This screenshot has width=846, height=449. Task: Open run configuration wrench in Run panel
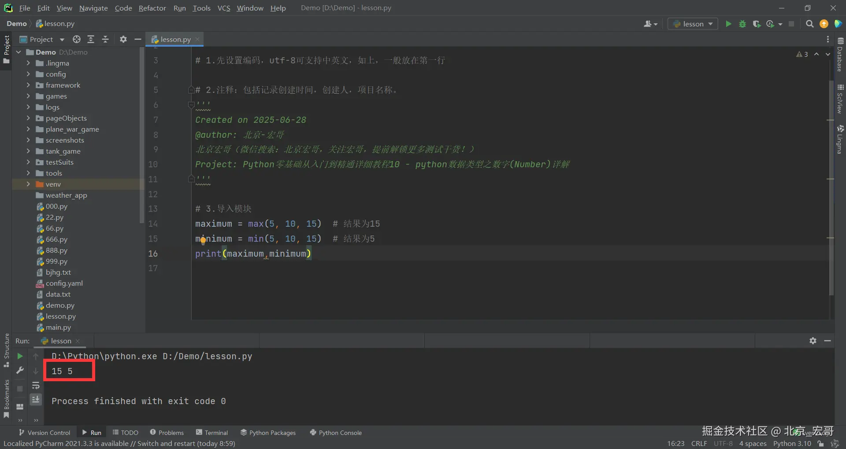coord(20,371)
